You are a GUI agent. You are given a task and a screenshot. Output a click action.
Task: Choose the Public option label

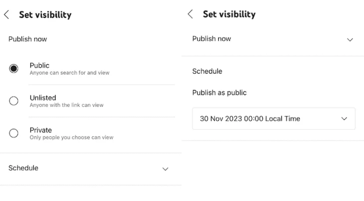click(x=39, y=66)
